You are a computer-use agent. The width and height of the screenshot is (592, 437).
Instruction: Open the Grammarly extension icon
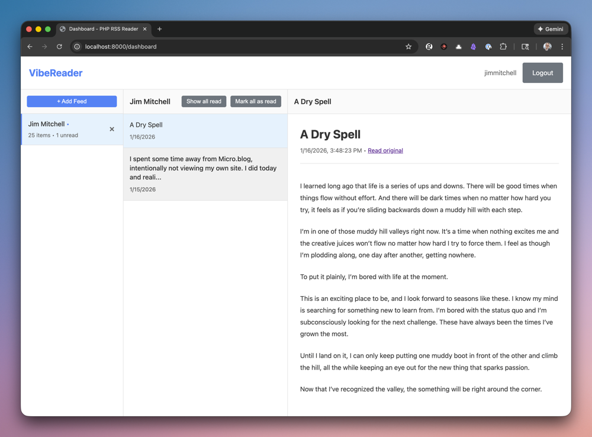[429, 47]
